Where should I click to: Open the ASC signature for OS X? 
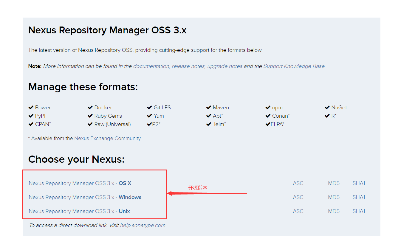[298, 183]
